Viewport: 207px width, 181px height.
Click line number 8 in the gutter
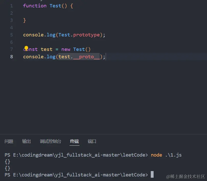(x=11, y=57)
